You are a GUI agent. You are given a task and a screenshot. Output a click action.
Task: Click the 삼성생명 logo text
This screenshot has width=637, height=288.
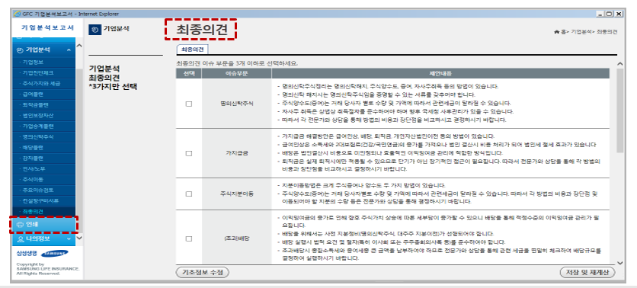(x=27, y=254)
